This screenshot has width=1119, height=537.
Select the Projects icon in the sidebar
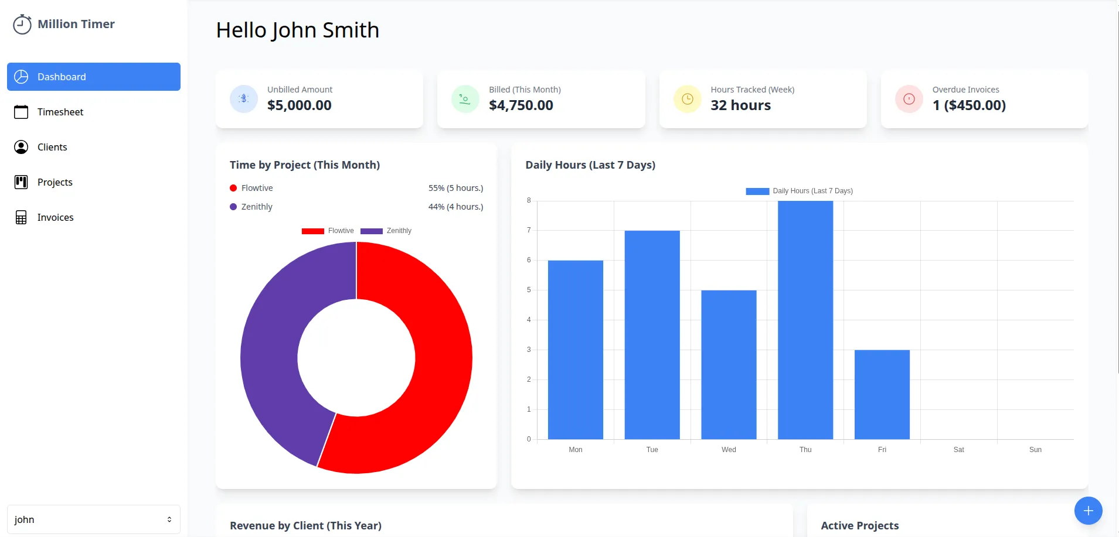pos(21,182)
